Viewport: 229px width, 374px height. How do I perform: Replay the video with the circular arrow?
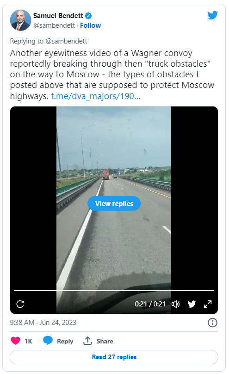point(20,304)
